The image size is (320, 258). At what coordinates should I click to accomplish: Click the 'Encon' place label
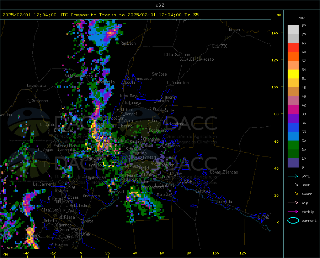(234, 29)
